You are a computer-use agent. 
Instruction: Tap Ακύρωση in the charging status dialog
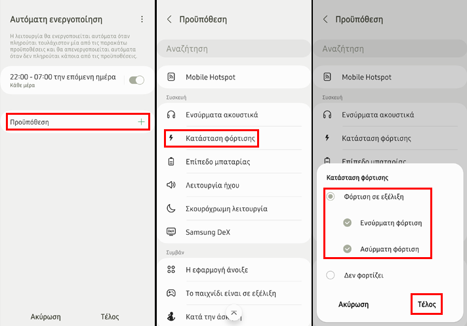(354, 304)
